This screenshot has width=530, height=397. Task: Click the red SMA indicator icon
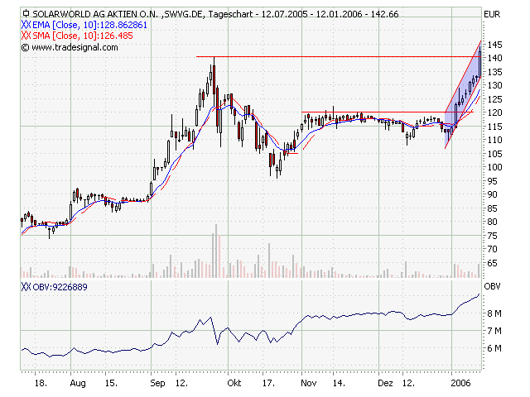[x=26, y=36]
